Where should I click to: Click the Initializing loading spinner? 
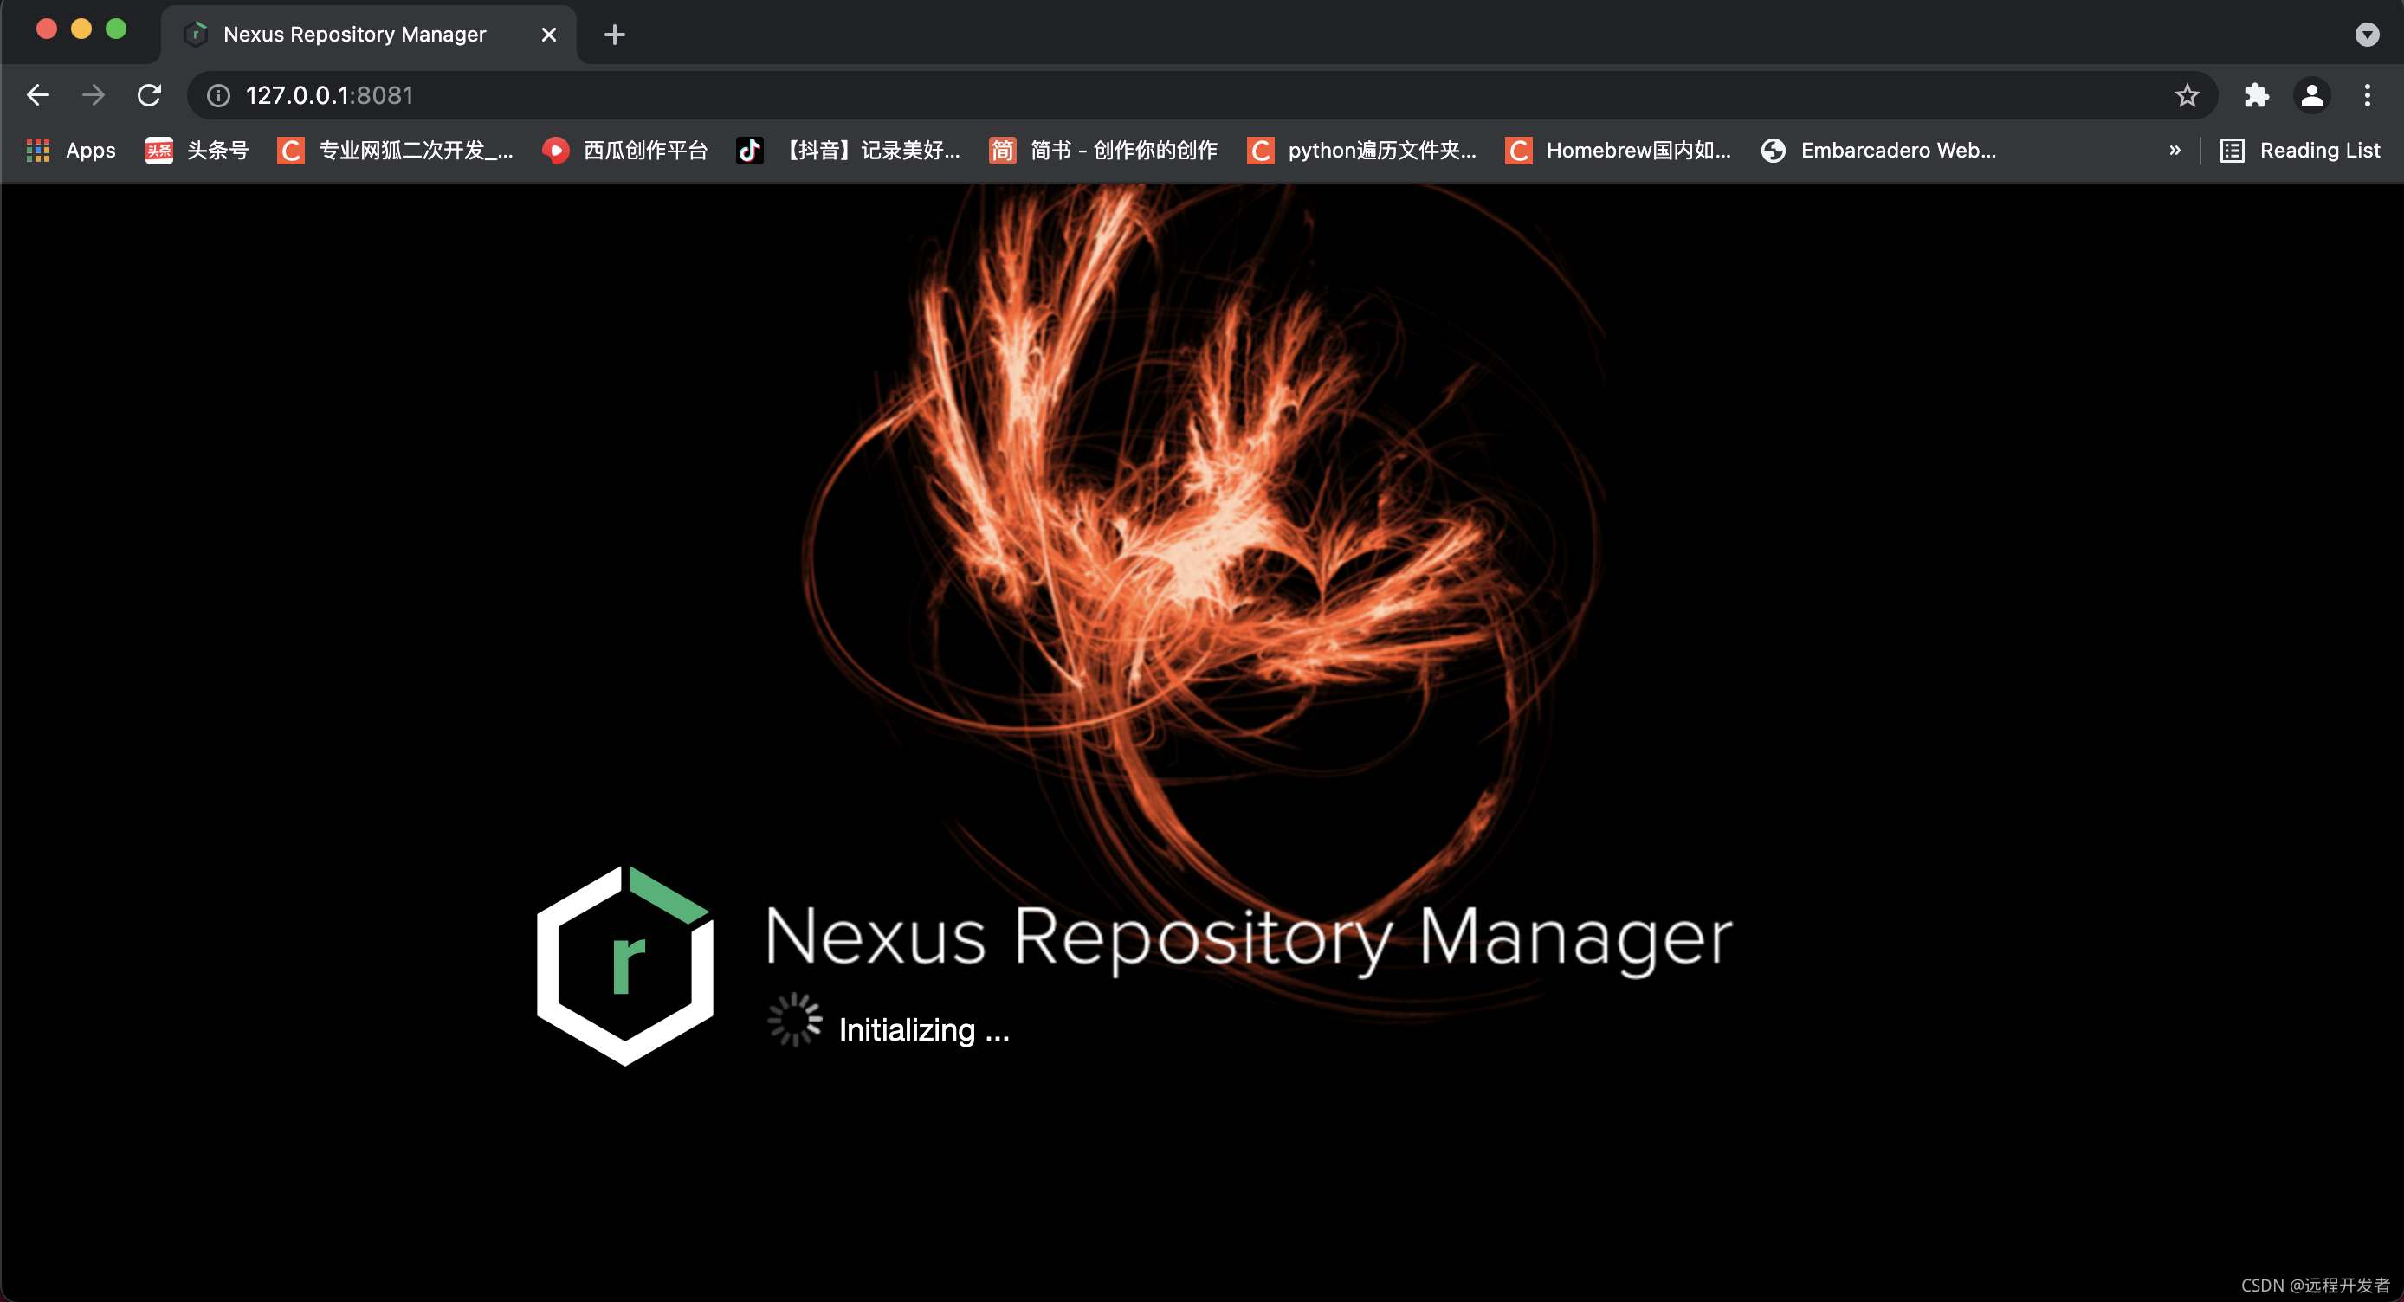pyautogui.click(x=794, y=1020)
